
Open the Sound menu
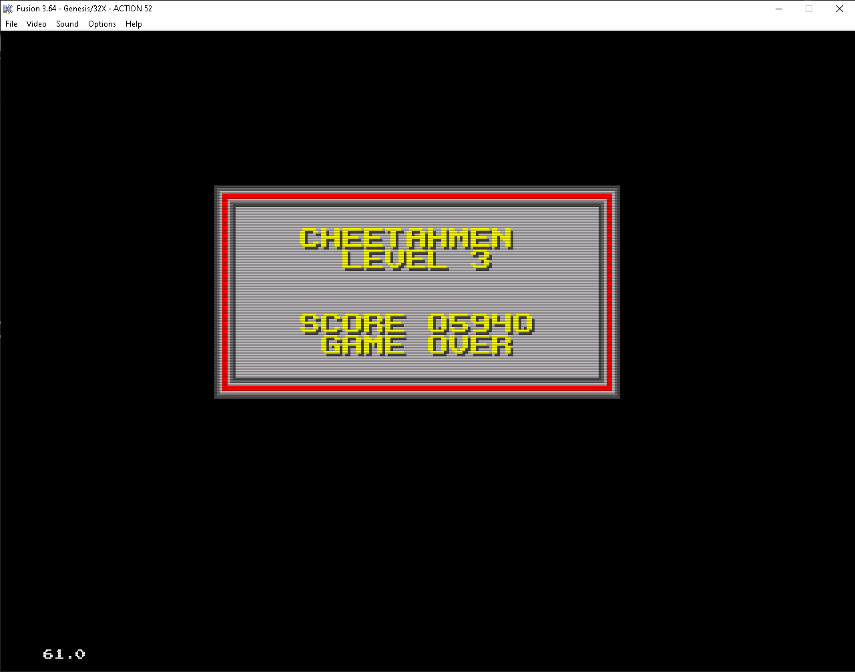(67, 24)
